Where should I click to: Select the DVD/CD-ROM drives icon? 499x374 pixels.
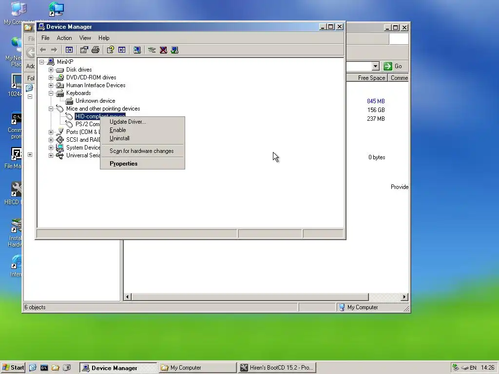[60, 77]
